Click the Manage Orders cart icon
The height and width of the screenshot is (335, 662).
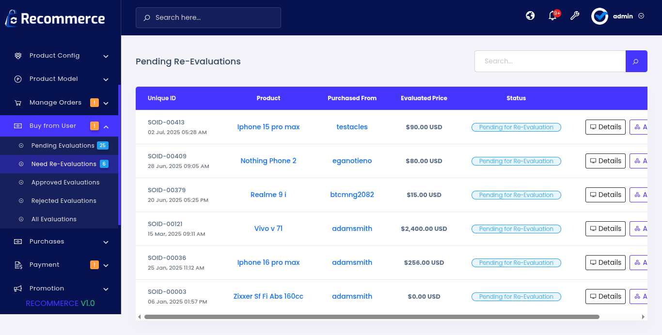[18, 103]
